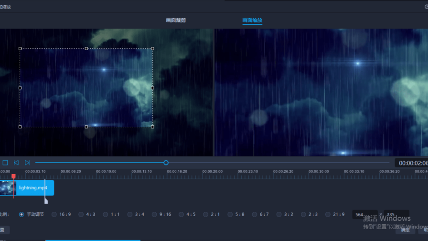The image size is (428, 241).
Task: Open the 画面缩放 tab
Action: tap(252, 21)
